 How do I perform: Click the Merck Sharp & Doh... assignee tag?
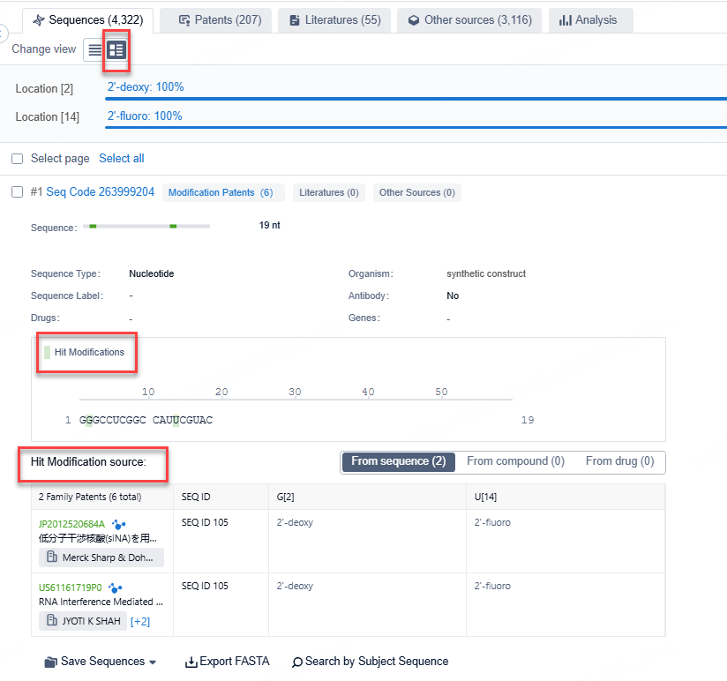pyautogui.click(x=101, y=558)
